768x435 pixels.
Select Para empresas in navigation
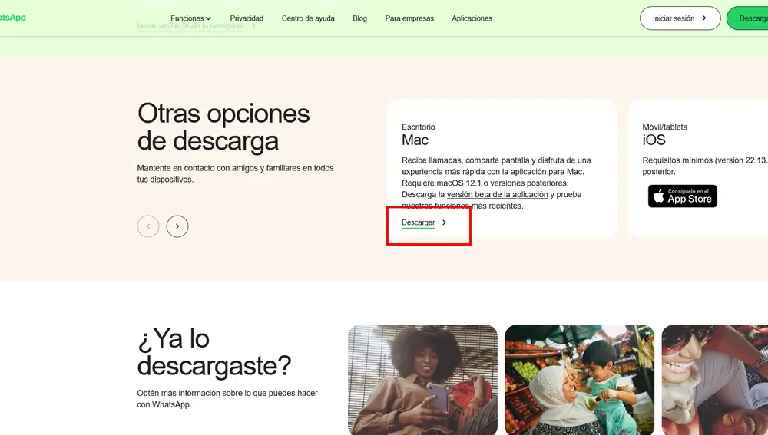tap(409, 18)
